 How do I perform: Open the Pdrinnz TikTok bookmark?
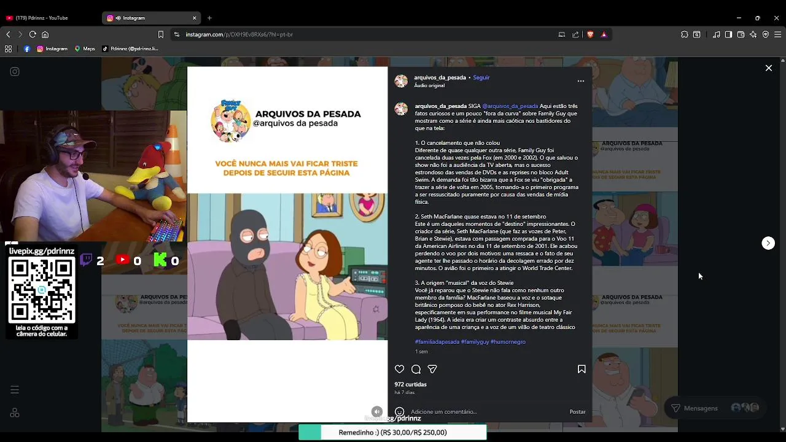pos(130,48)
